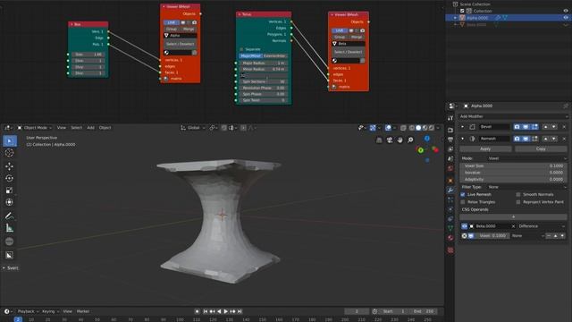Select the Select Box tool
572x322 pixels.
tap(10, 141)
